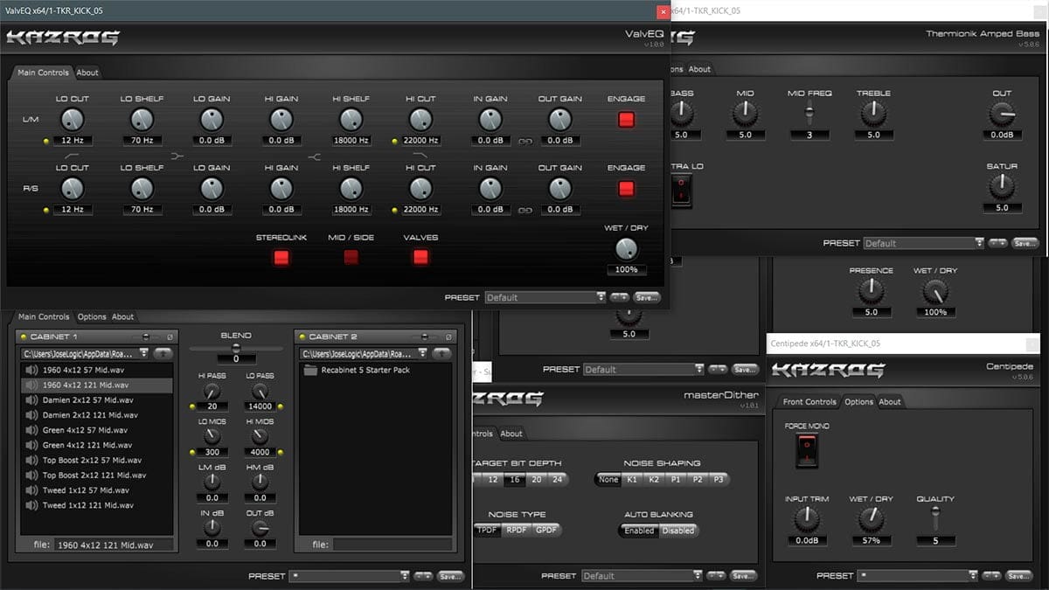Click speaker icon beside Top Boost 2x12 57 Mid.wav
The height and width of the screenshot is (590, 1049).
point(31,460)
